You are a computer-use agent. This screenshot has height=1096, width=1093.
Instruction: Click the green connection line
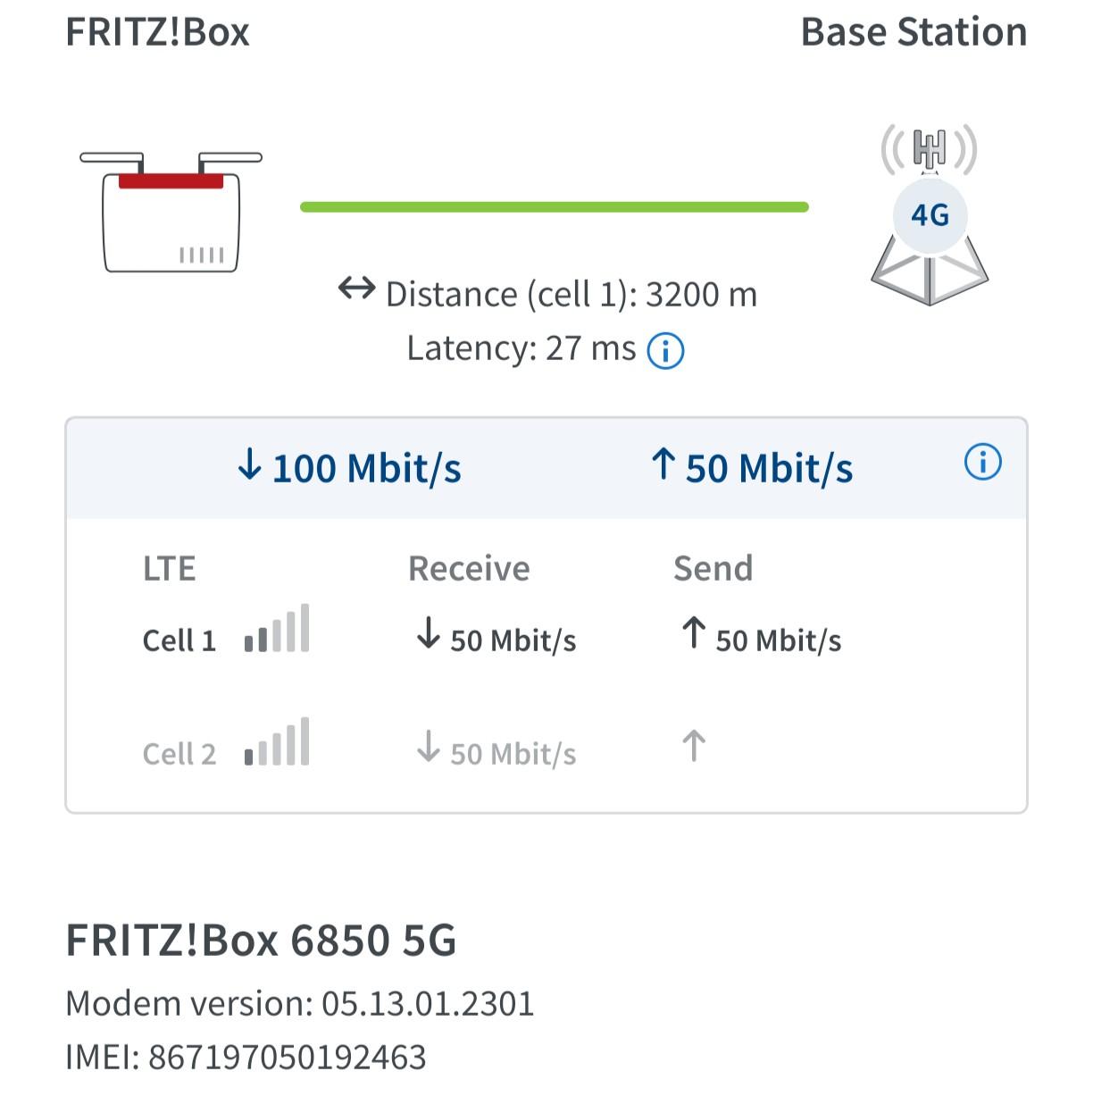pyautogui.click(x=554, y=207)
